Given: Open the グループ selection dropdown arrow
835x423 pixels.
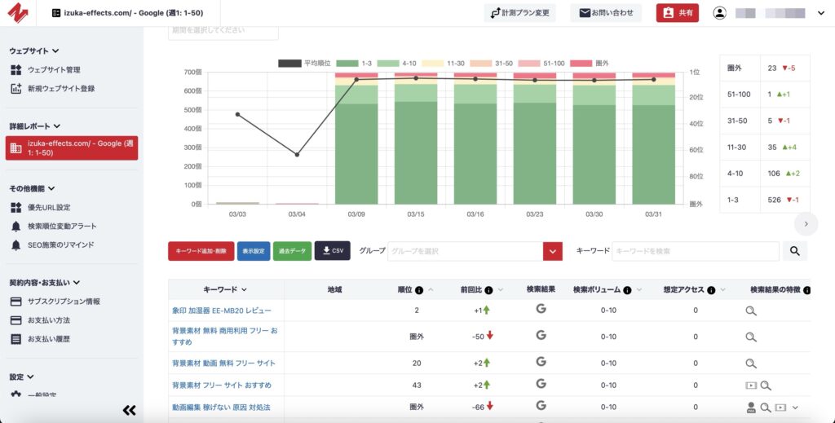Looking at the screenshot, I should pos(553,251).
